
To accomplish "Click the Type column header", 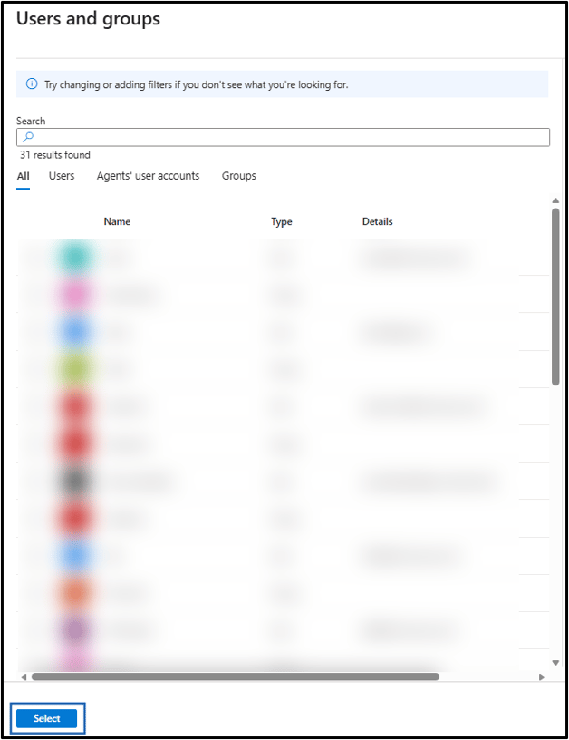I will [x=282, y=221].
